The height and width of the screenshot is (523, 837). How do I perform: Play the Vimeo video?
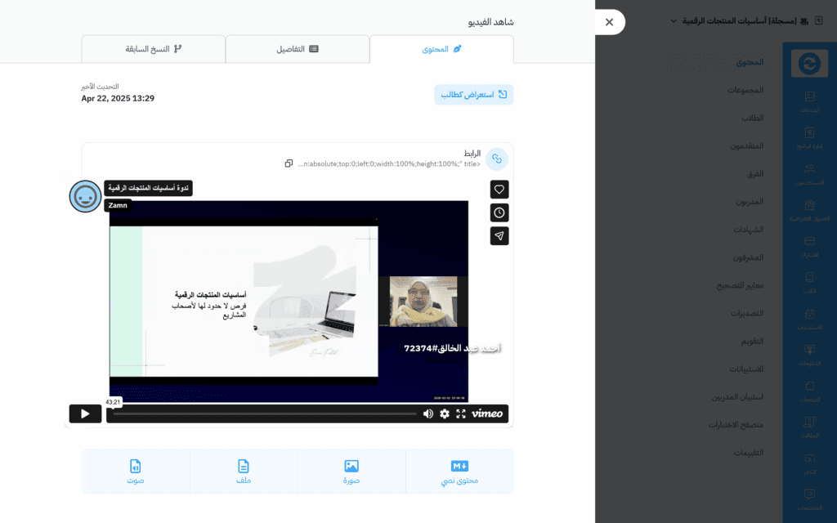pos(85,413)
